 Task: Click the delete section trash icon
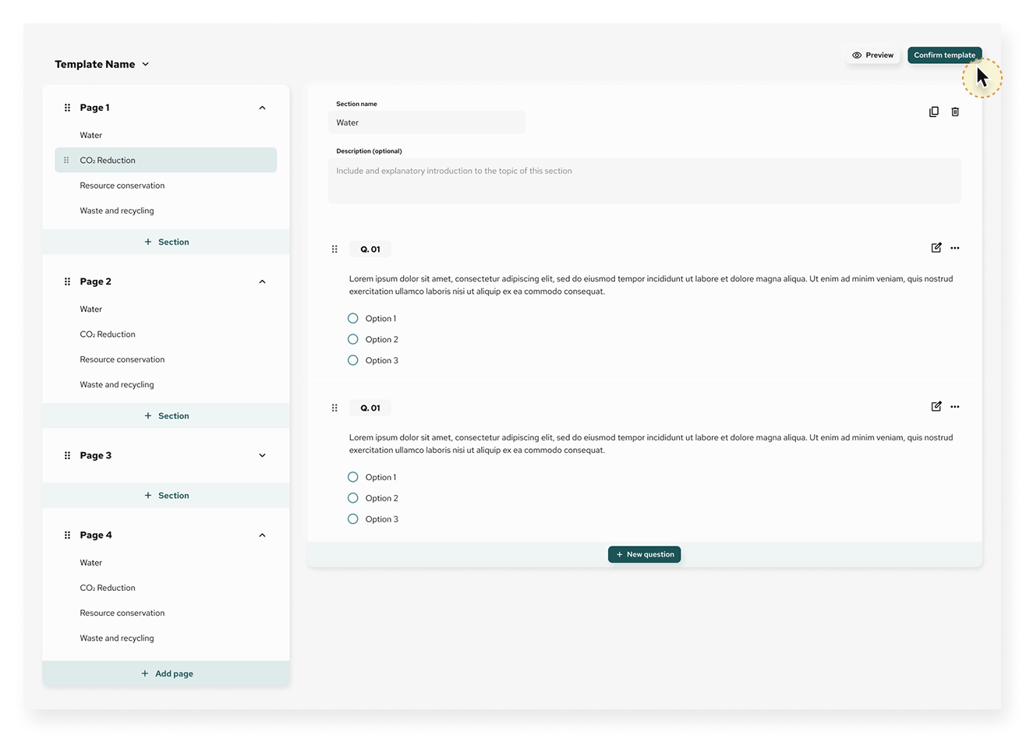point(955,111)
